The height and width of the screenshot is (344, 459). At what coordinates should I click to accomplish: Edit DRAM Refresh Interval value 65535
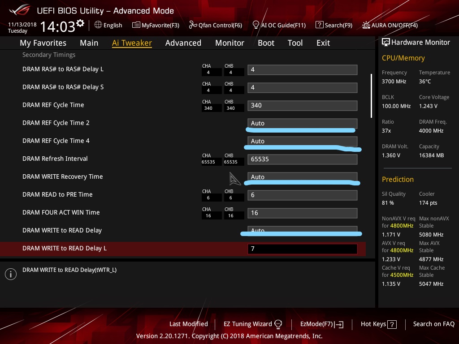coord(303,159)
